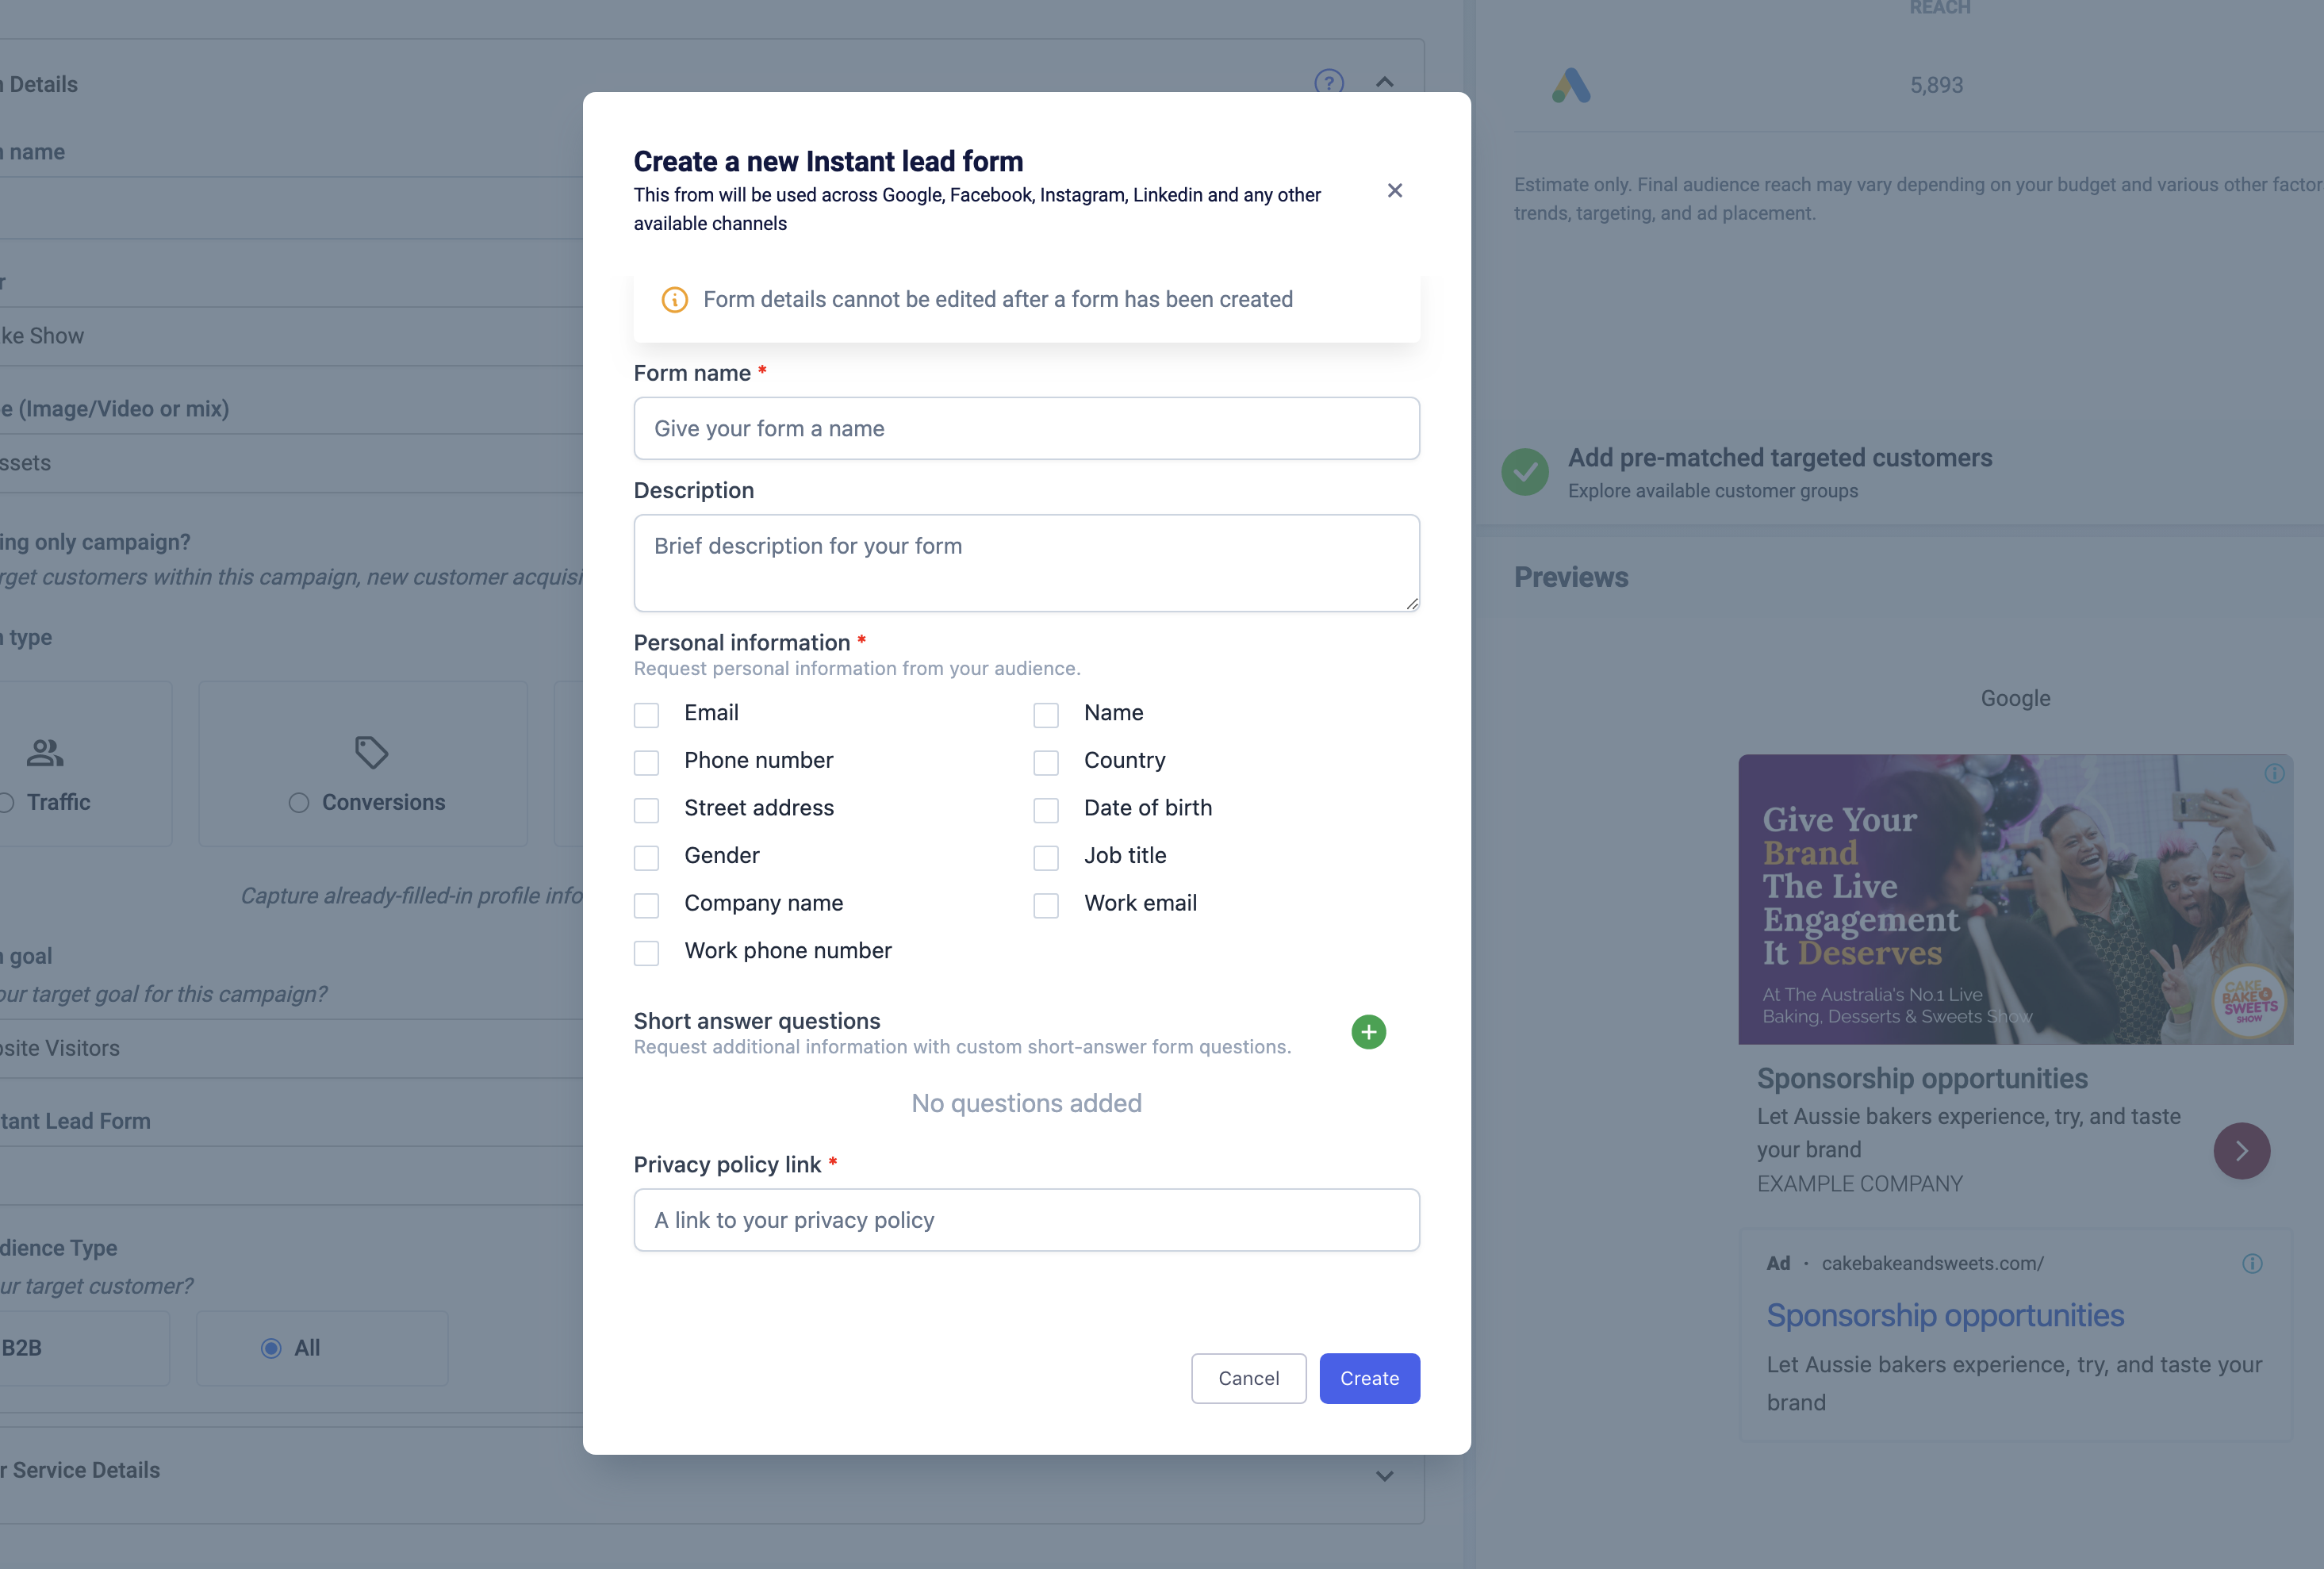Viewport: 2324px width, 1569px height.
Task: Click the Traffic campaign goal icon
Action: coord(45,748)
